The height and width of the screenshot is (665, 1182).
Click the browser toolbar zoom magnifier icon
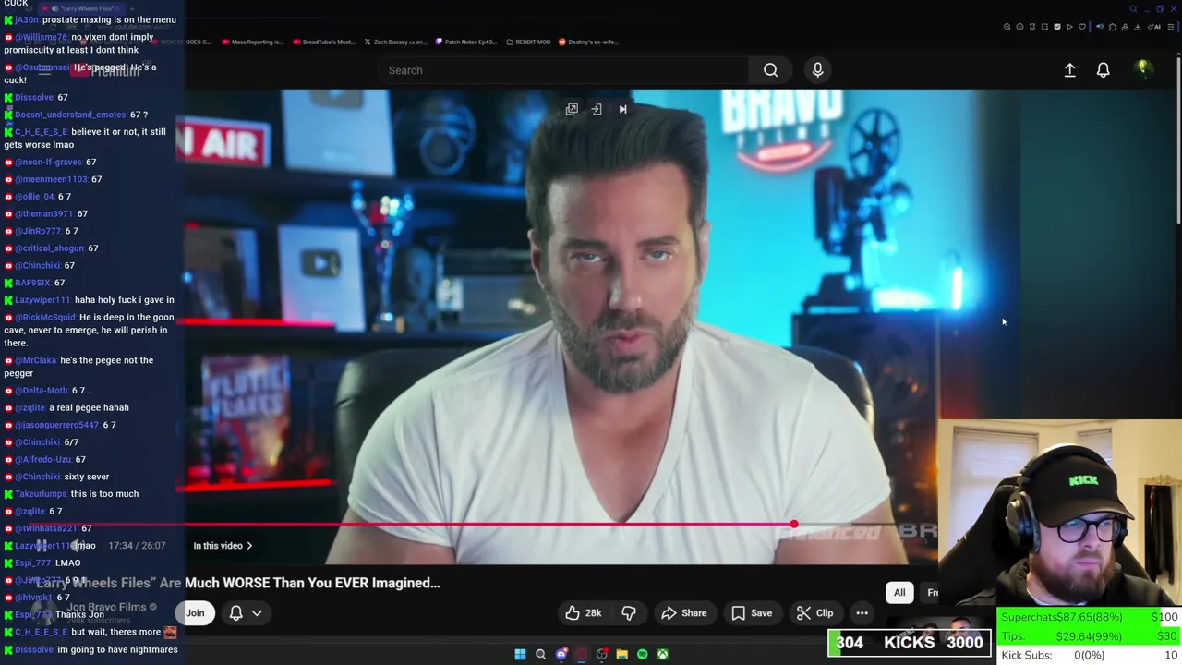tap(1007, 27)
